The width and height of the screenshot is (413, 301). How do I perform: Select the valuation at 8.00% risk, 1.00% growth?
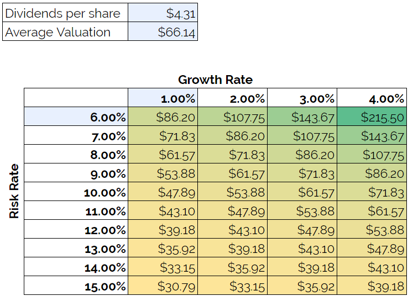click(x=163, y=155)
